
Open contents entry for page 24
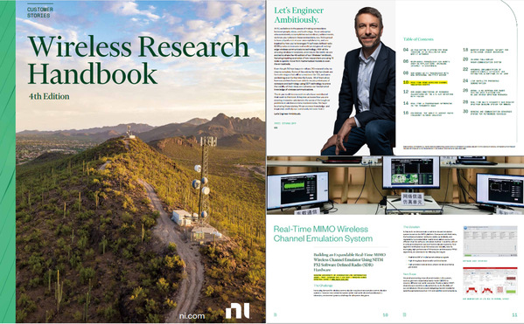[480, 82]
